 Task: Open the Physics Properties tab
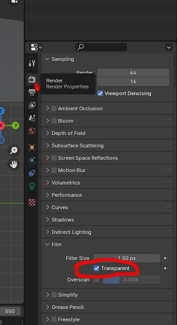tap(32, 160)
